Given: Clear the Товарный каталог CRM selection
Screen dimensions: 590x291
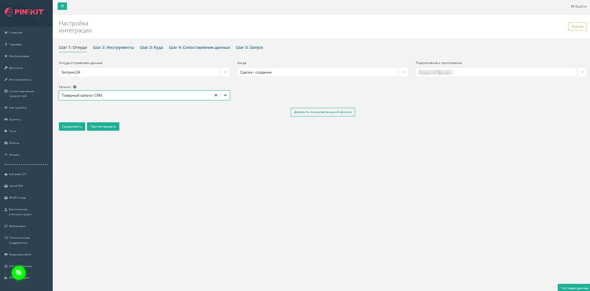Looking at the screenshot, I should pos(216,95).
